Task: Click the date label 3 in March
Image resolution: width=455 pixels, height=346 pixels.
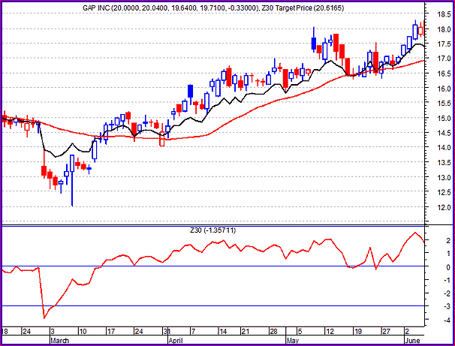Action: tap(53, 331)
